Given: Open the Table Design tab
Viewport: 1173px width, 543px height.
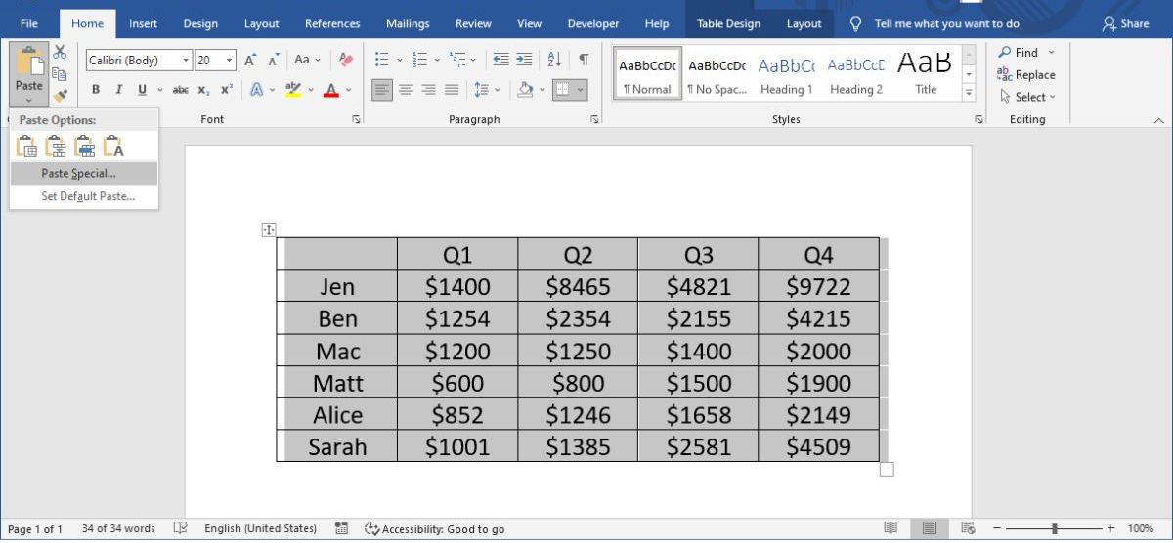Looking at the screenshot, I should point(728,23).
